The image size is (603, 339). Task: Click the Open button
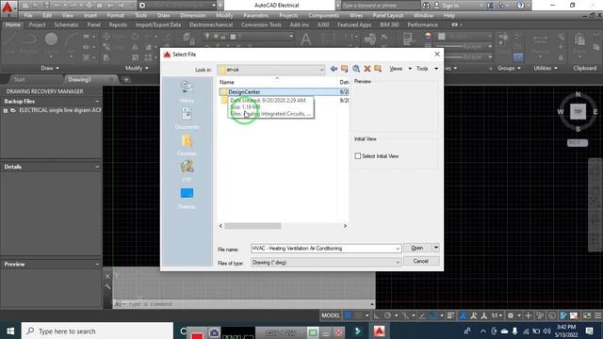[x=417, y=248]
